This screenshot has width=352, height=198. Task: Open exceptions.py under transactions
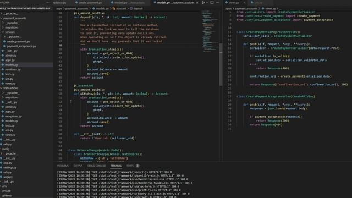pyautogui.click(x=13, y=116)
